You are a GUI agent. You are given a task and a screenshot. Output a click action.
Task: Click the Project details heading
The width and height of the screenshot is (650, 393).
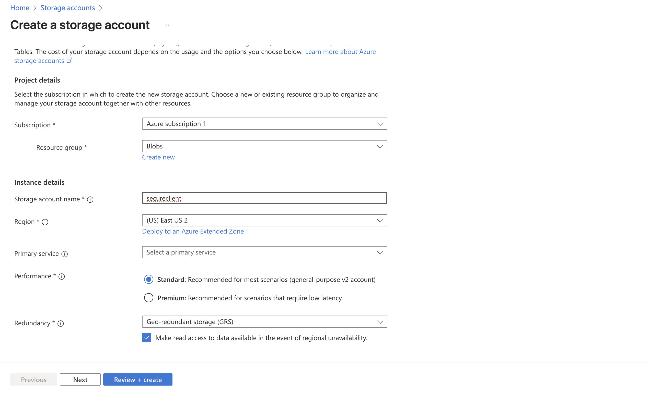(x=37, y=80)
